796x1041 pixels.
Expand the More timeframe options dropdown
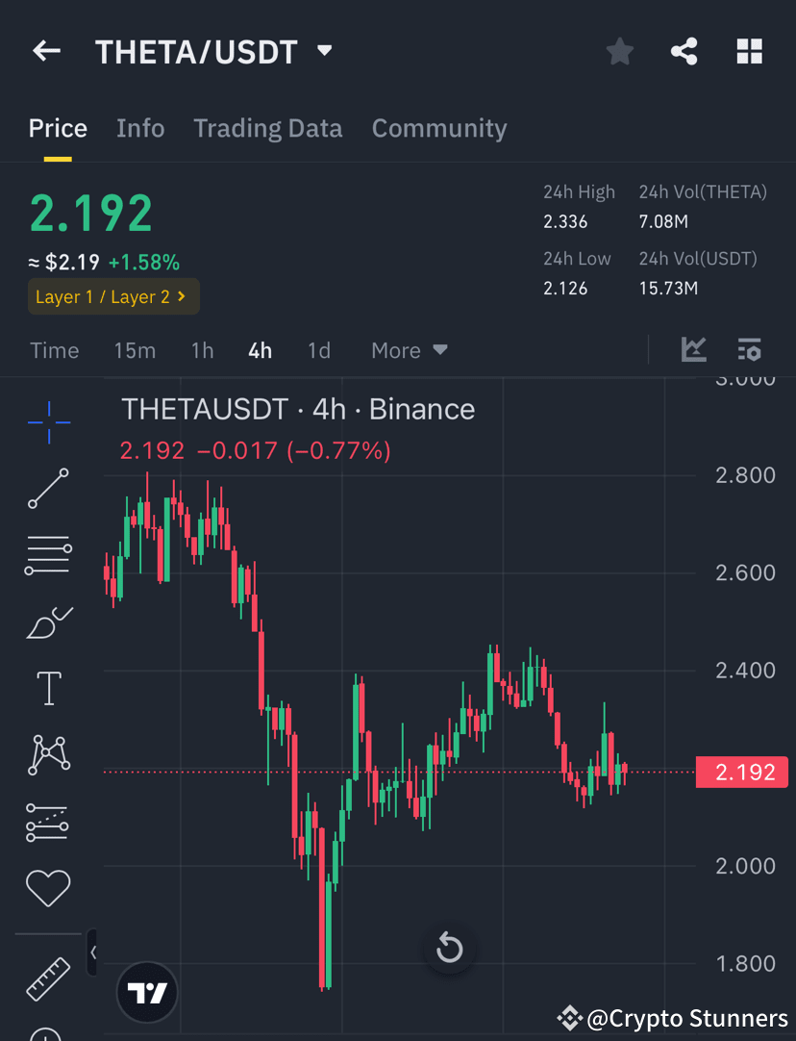tap(408, 350)
